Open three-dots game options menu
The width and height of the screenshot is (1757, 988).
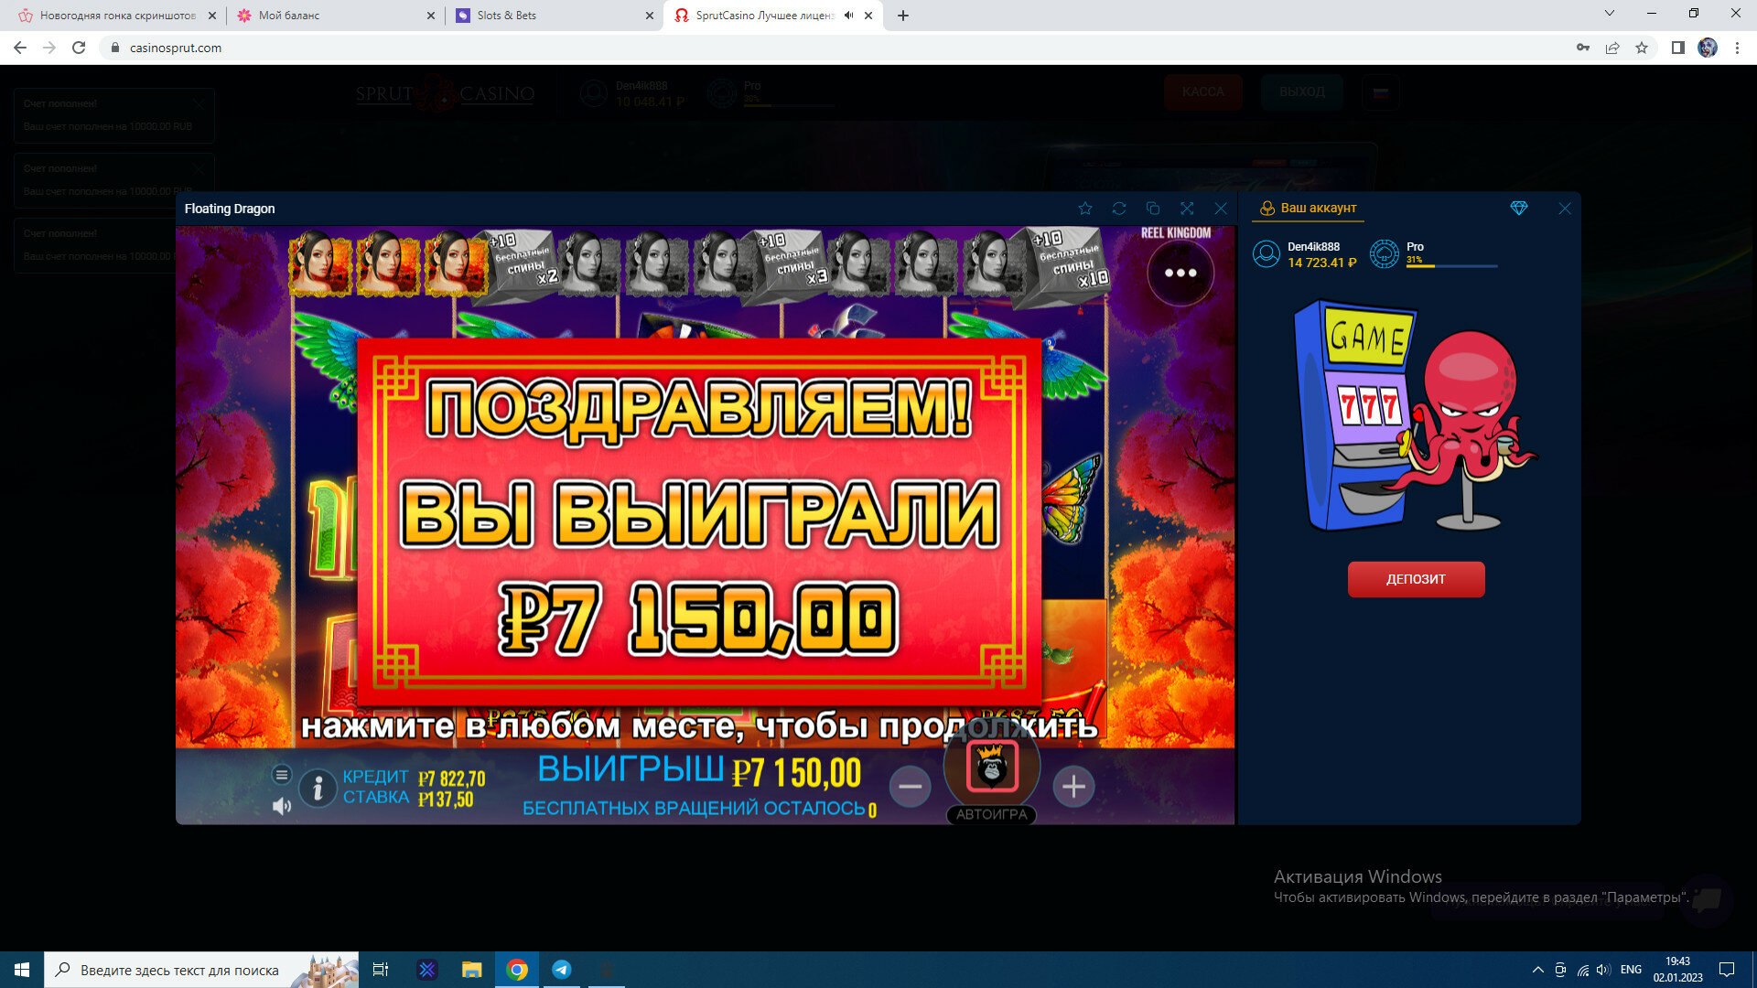(1180, 273)
